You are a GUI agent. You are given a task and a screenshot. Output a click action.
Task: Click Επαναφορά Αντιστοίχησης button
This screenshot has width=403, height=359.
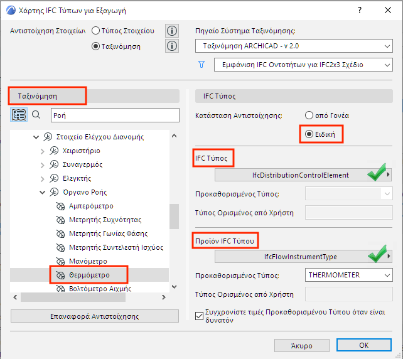click(95, 316)
